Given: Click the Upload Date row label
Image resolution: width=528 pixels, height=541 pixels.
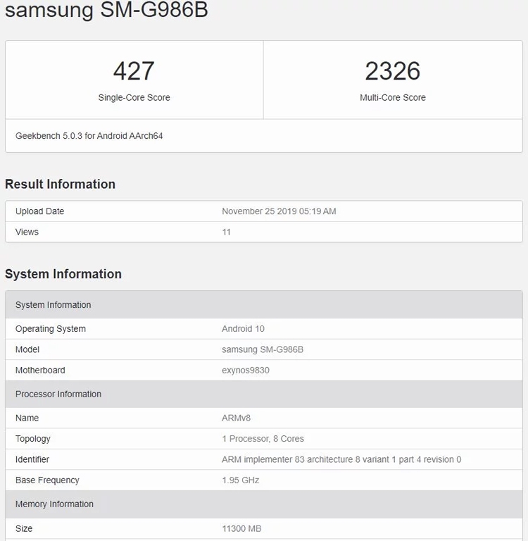Looking at the screenshot, I should click(39, 211).
